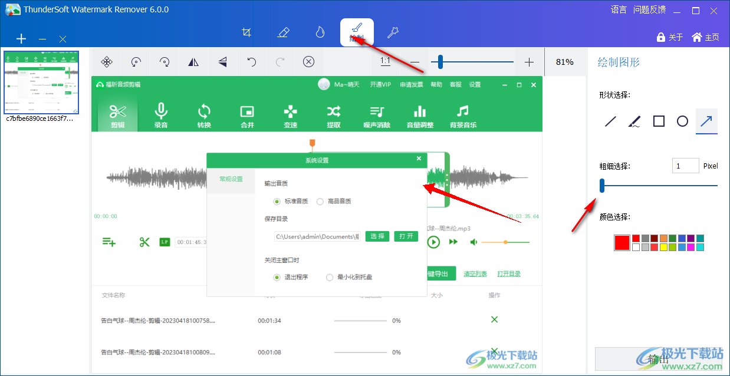Viewport: 730px width, 376px height.
Task: Redo the last undone action
Action: [x=281, y=62]
